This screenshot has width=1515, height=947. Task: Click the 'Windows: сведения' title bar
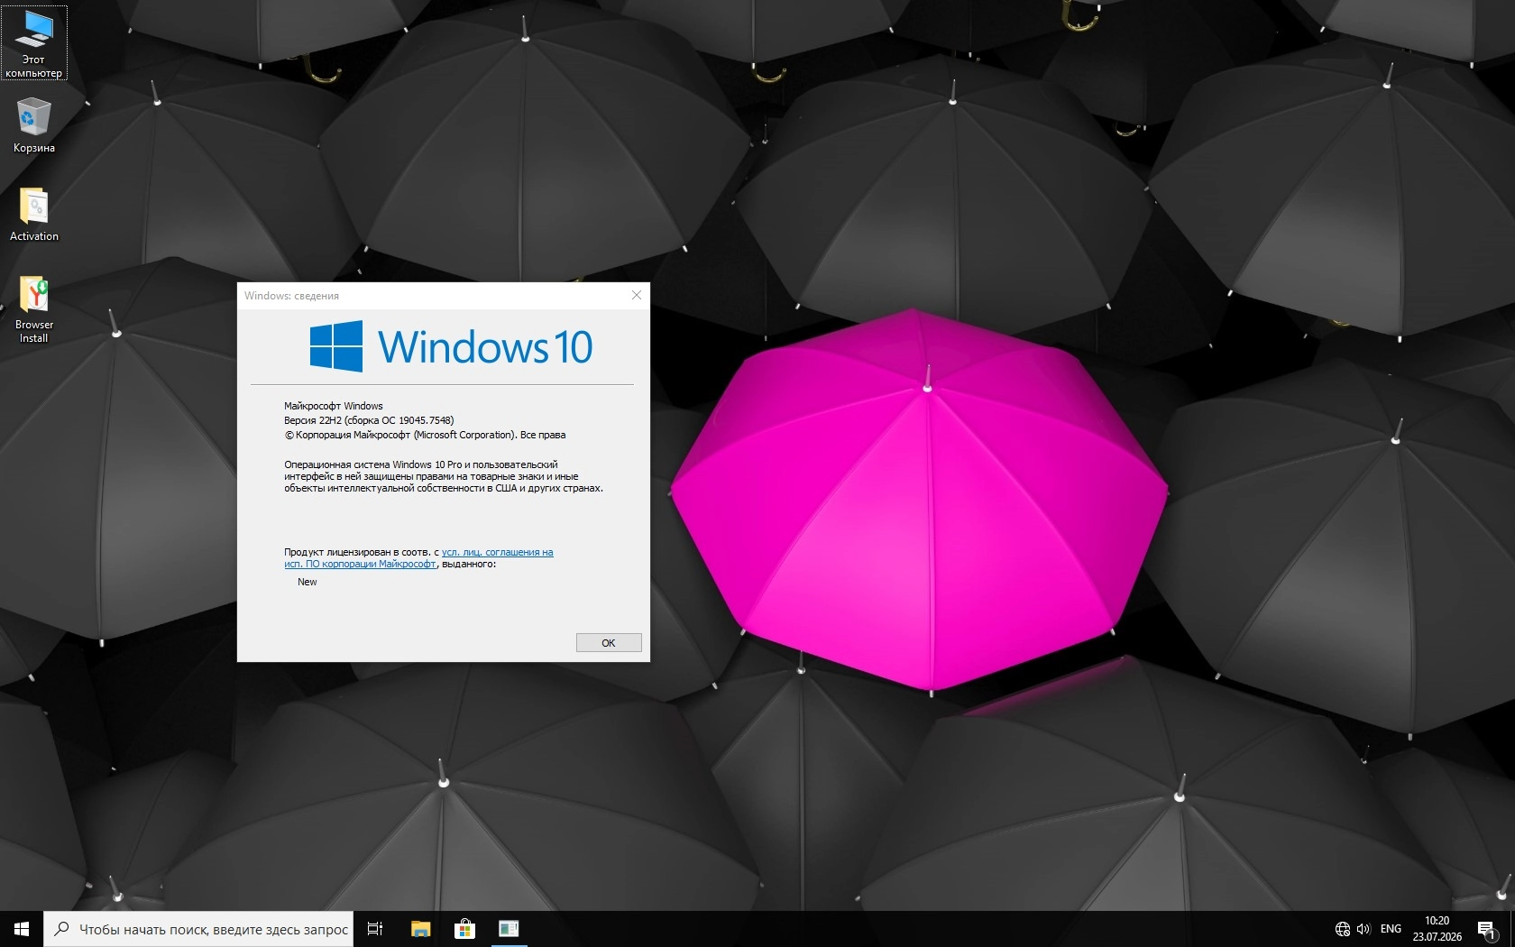(x=431, y=295)
